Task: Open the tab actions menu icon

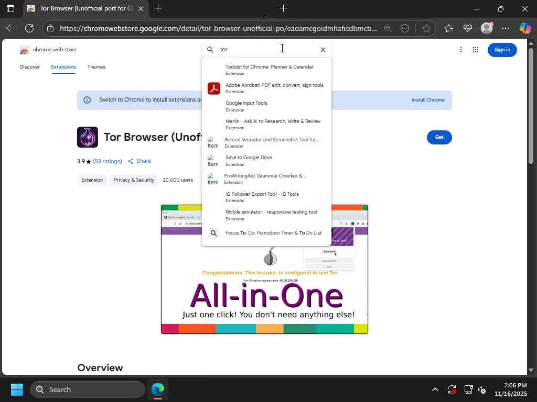Action: coord(10,8)
